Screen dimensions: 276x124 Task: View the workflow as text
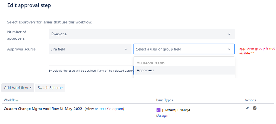coord(102,109)
